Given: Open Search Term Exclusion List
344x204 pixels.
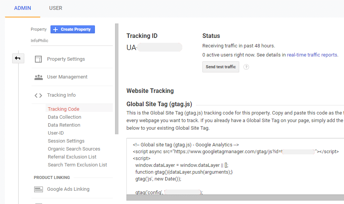Looking at the screenshot, I should click(77, 165).
